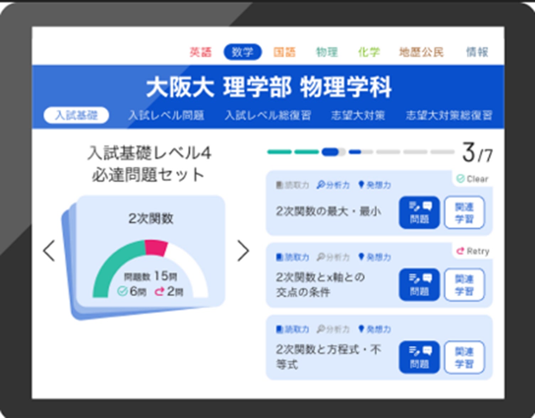This screenshot has width=535, height=418.
Task: Go to the previous problem set card
Action: pyautogui.click(x=49, y=251)
